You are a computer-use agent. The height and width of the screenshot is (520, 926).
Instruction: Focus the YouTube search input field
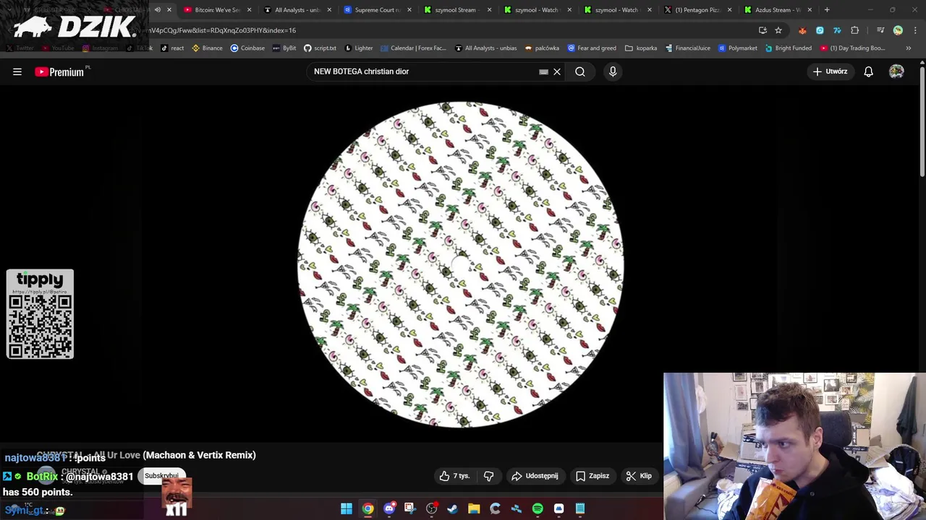(423, 71)
